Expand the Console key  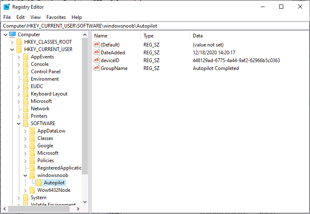click(19, 64)
